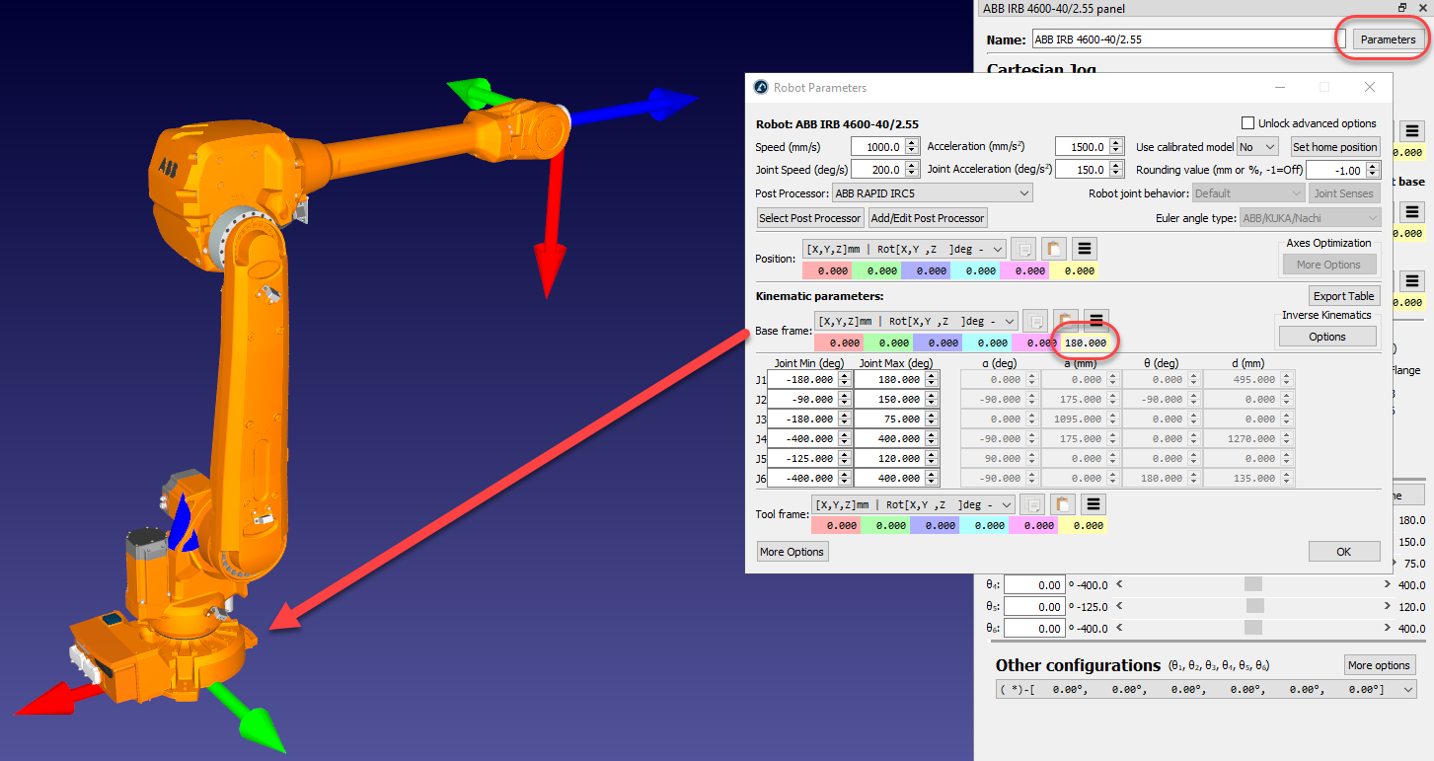Click the Base frame paste icon
Image resolution: width=1434 pixels, height=761 pixels.
point(1065,321)
